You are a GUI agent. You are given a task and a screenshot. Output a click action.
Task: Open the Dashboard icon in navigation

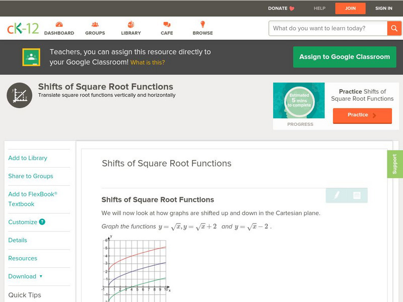(59, 25)
